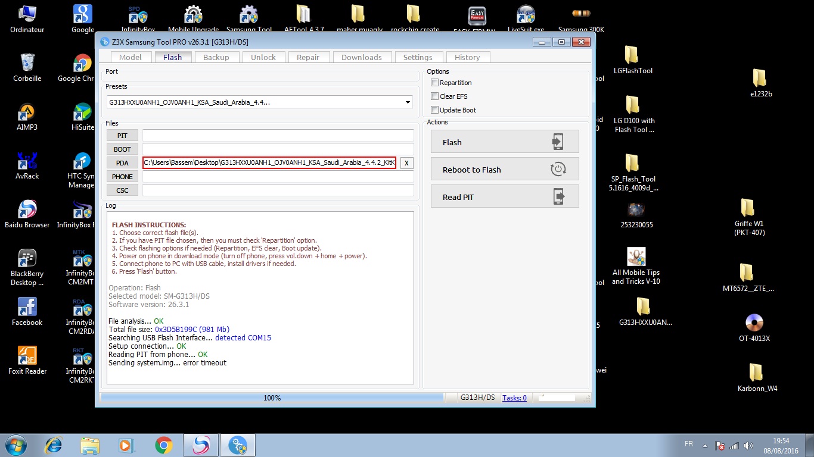This screenshot has width=814, height=457.
Task: Click into the PIT file path field
Action: pyautogui.click(x=278, y=136)
